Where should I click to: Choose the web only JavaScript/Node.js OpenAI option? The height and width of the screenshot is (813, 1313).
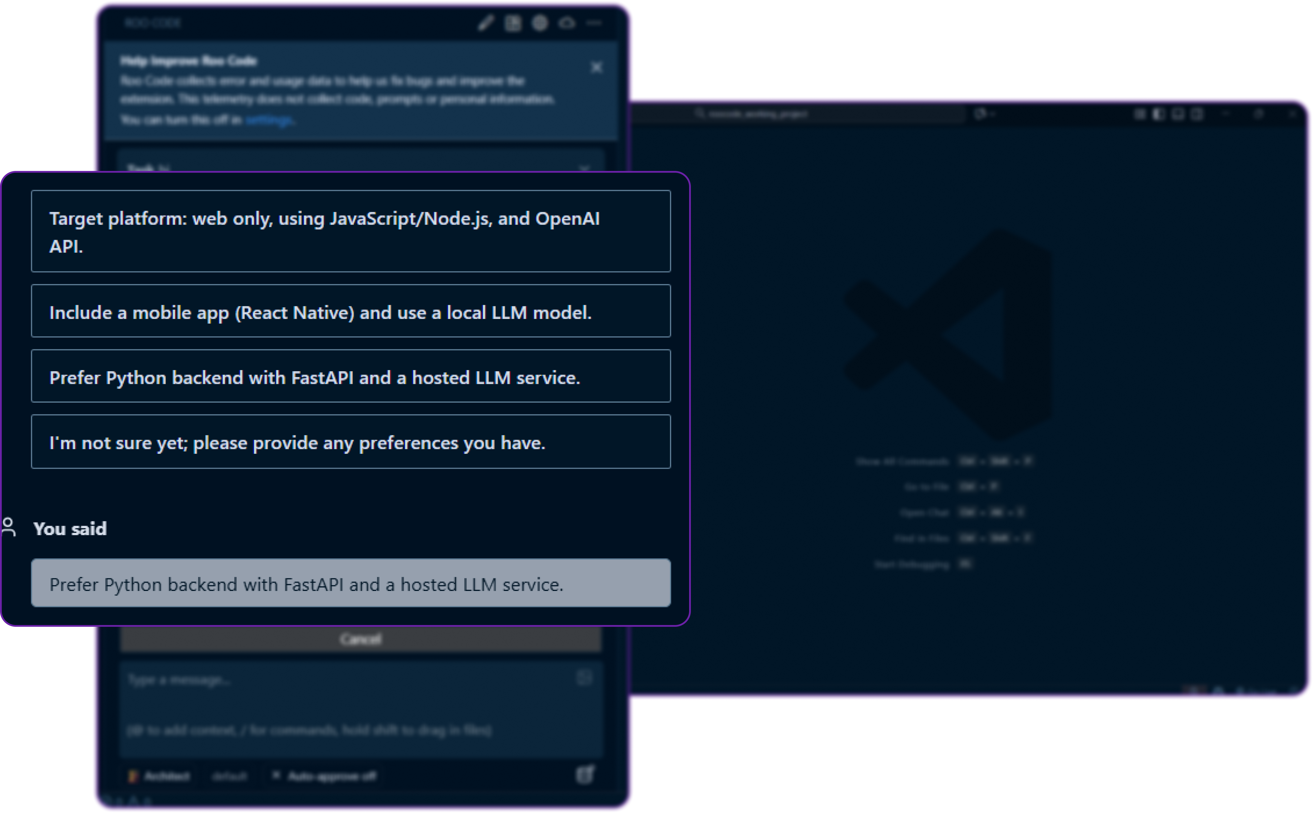[x=350, y=231]
